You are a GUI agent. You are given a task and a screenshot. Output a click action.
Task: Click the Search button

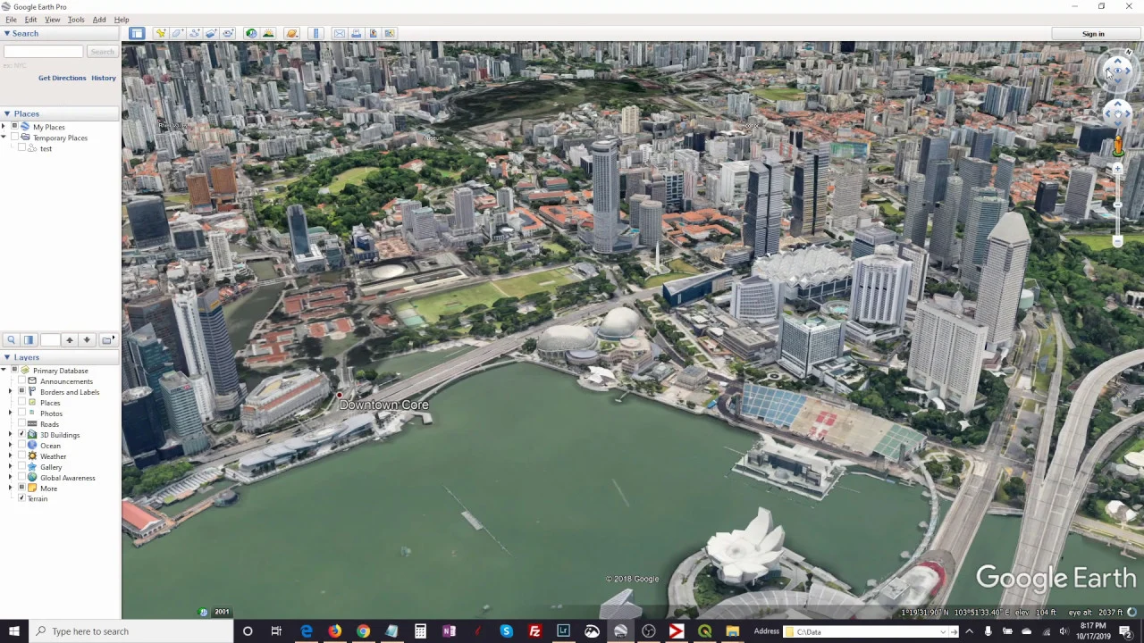[102, 52]
